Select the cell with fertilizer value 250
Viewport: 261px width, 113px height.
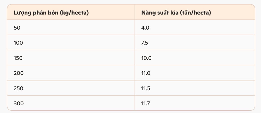coord(71,88)
